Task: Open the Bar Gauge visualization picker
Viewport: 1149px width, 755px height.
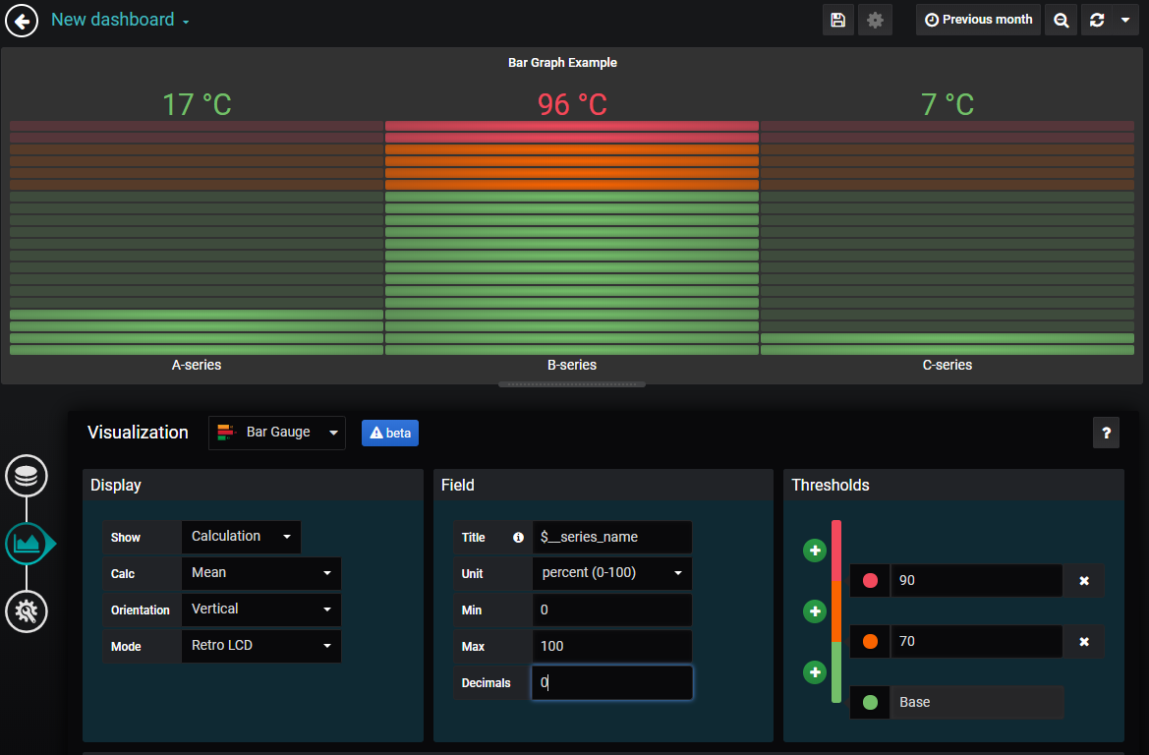Action: point(277,433)
